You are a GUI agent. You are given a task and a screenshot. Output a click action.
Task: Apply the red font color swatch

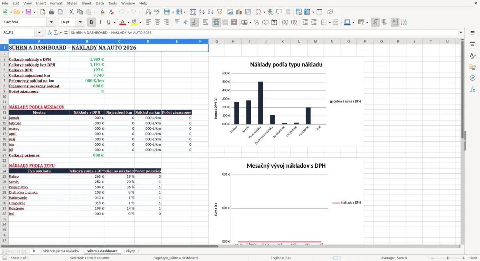click(x=122, y=22)
